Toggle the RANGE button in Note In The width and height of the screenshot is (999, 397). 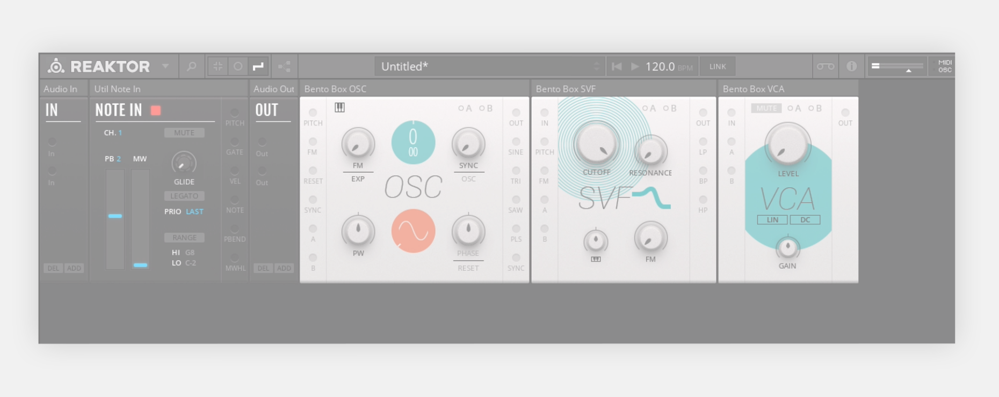[x=184, y=238]
